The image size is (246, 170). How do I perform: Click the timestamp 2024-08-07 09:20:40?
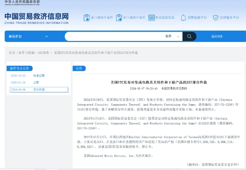(144, 89)
